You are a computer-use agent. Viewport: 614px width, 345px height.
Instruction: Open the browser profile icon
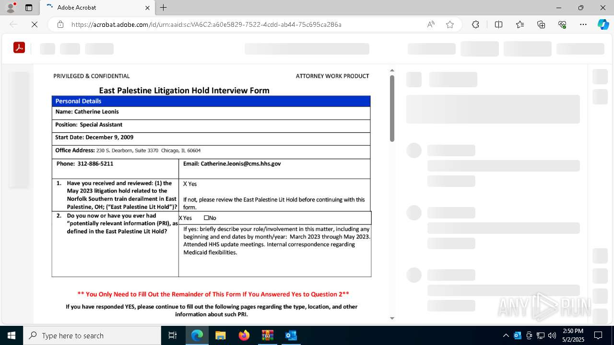coord(11,8)
